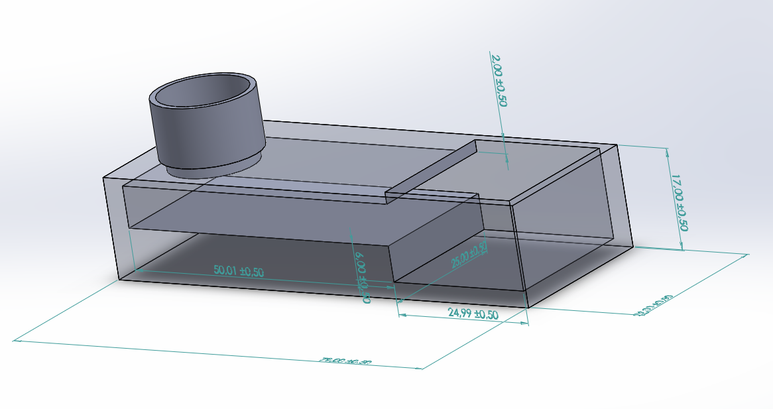The image size is (773, 409).
Task: Select the 50,01 ±0,50 dimension
Action: tap(239, 271)
